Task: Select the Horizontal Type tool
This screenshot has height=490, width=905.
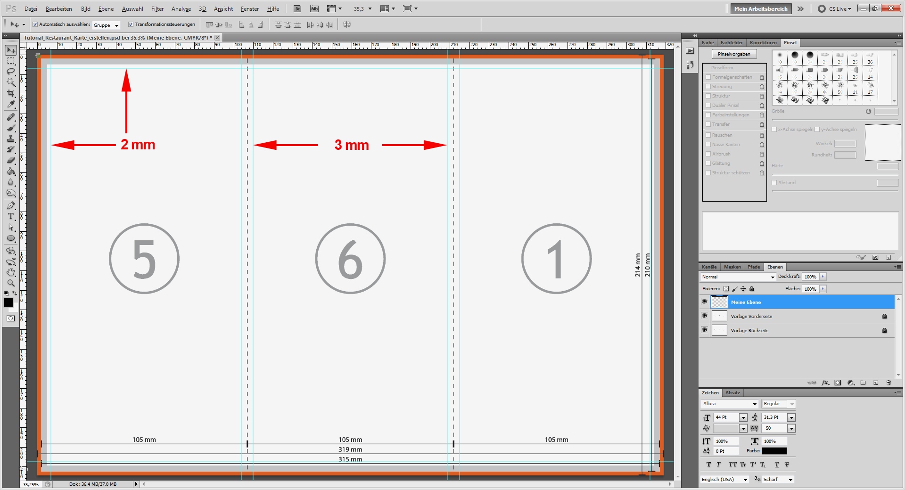Action: [11, 217]
